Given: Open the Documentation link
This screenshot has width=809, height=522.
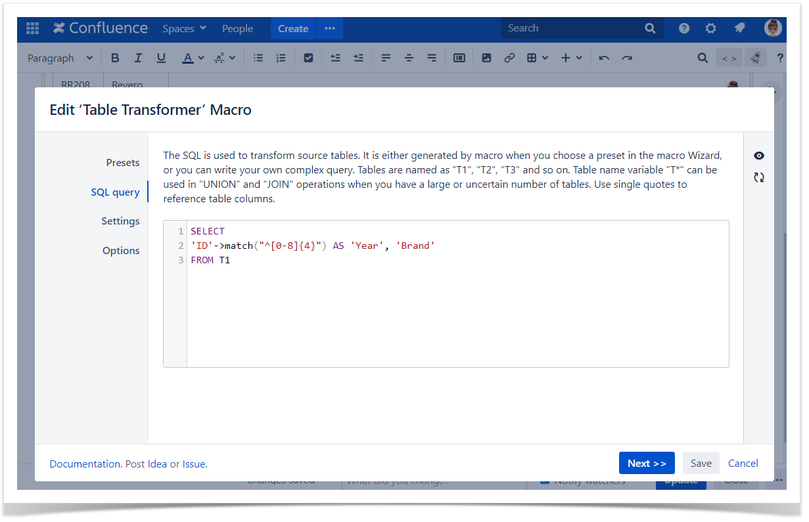Looking at the screenshot, I should tap(85, 464).
